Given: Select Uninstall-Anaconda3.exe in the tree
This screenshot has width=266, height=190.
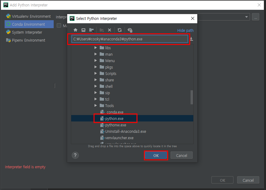Looking at the screenshot, I should pos(132,131).
